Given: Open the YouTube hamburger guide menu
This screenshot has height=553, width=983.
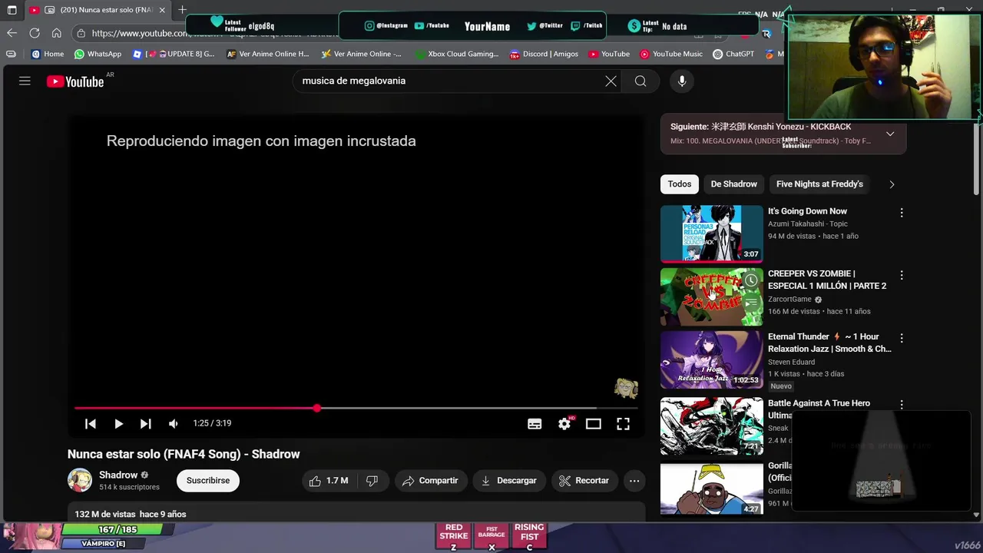Looking at the screenshot, I should 25,81.
